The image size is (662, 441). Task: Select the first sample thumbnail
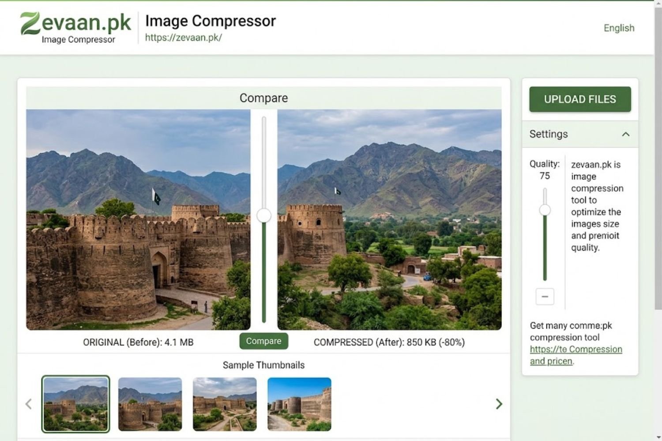click(x=75, y=404)
